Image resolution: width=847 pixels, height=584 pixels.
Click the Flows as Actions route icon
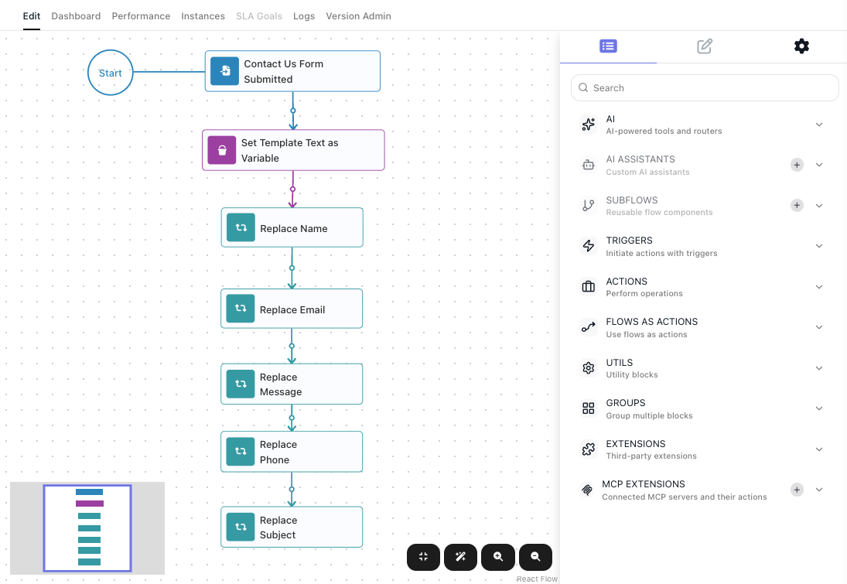(588, 327)
